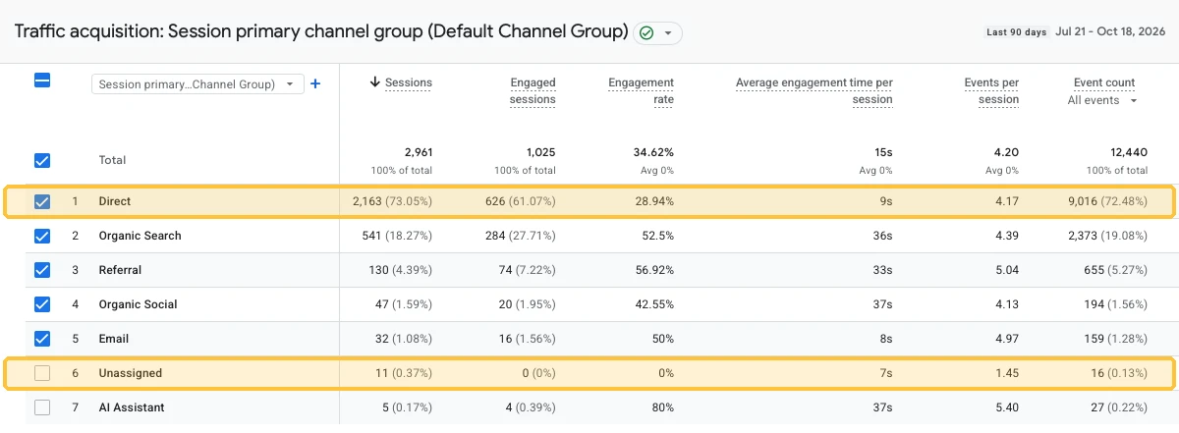Viewport: 1179px width, 433px height.
Task: Click Direct sessions value 2,163 (73.05%)
Action: (x=392, y=201)
